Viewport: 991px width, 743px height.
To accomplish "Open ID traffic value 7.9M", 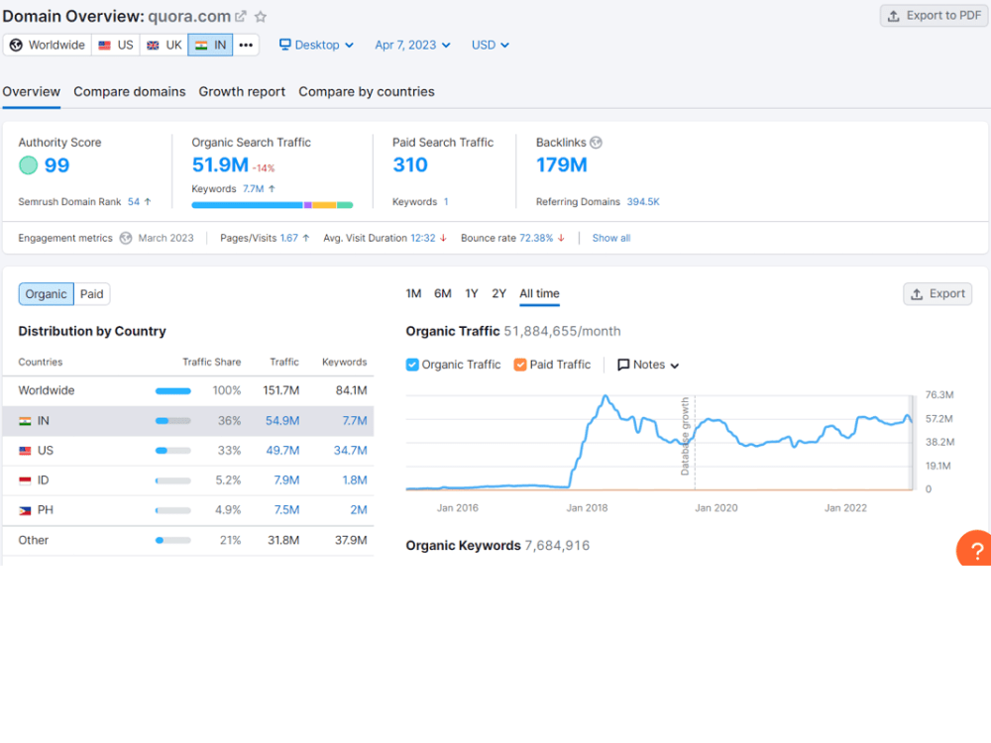I will coord(286,480).
